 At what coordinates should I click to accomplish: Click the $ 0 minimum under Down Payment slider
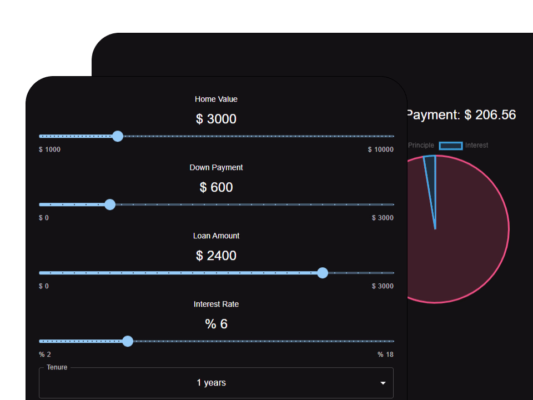point(44,218)
